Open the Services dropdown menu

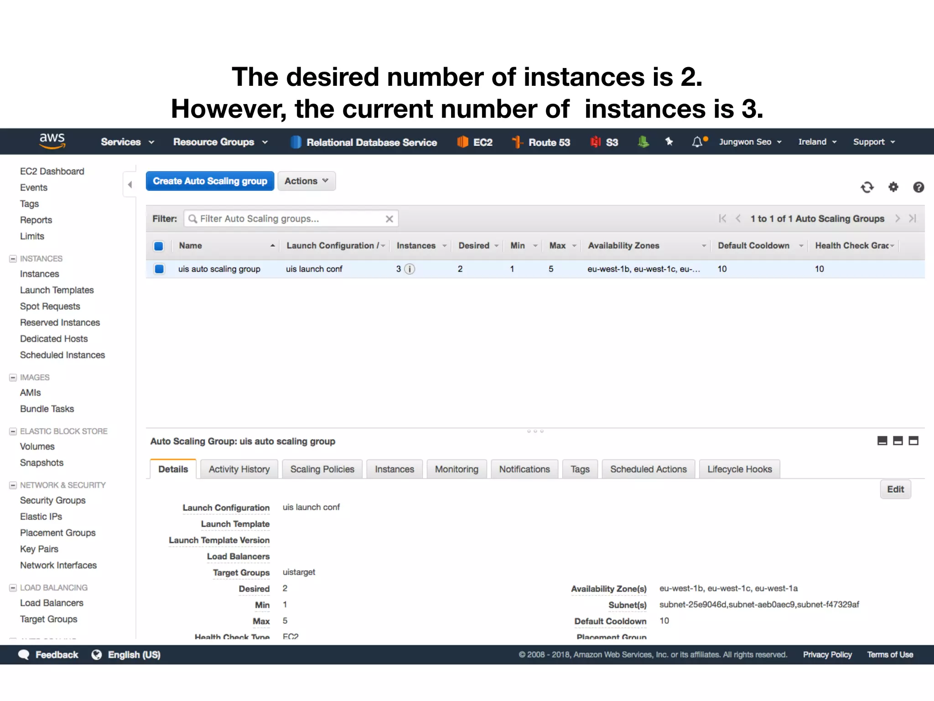[x=127, y=142]
